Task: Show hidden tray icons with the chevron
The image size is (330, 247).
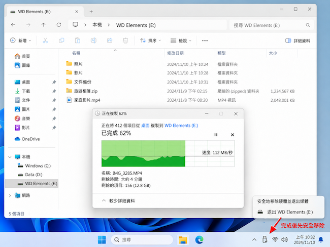Action: pos(254,239)
